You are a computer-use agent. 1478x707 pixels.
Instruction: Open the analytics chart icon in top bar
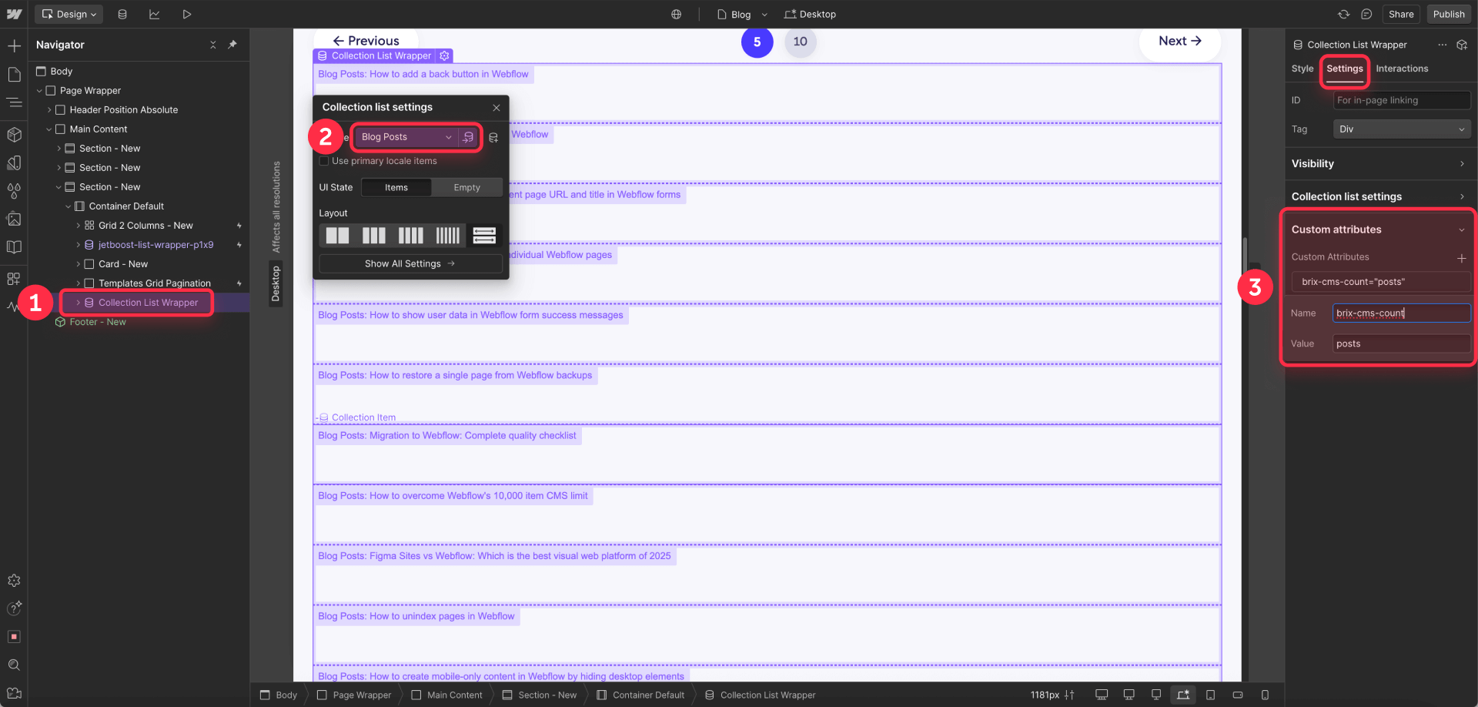(154, 14)
